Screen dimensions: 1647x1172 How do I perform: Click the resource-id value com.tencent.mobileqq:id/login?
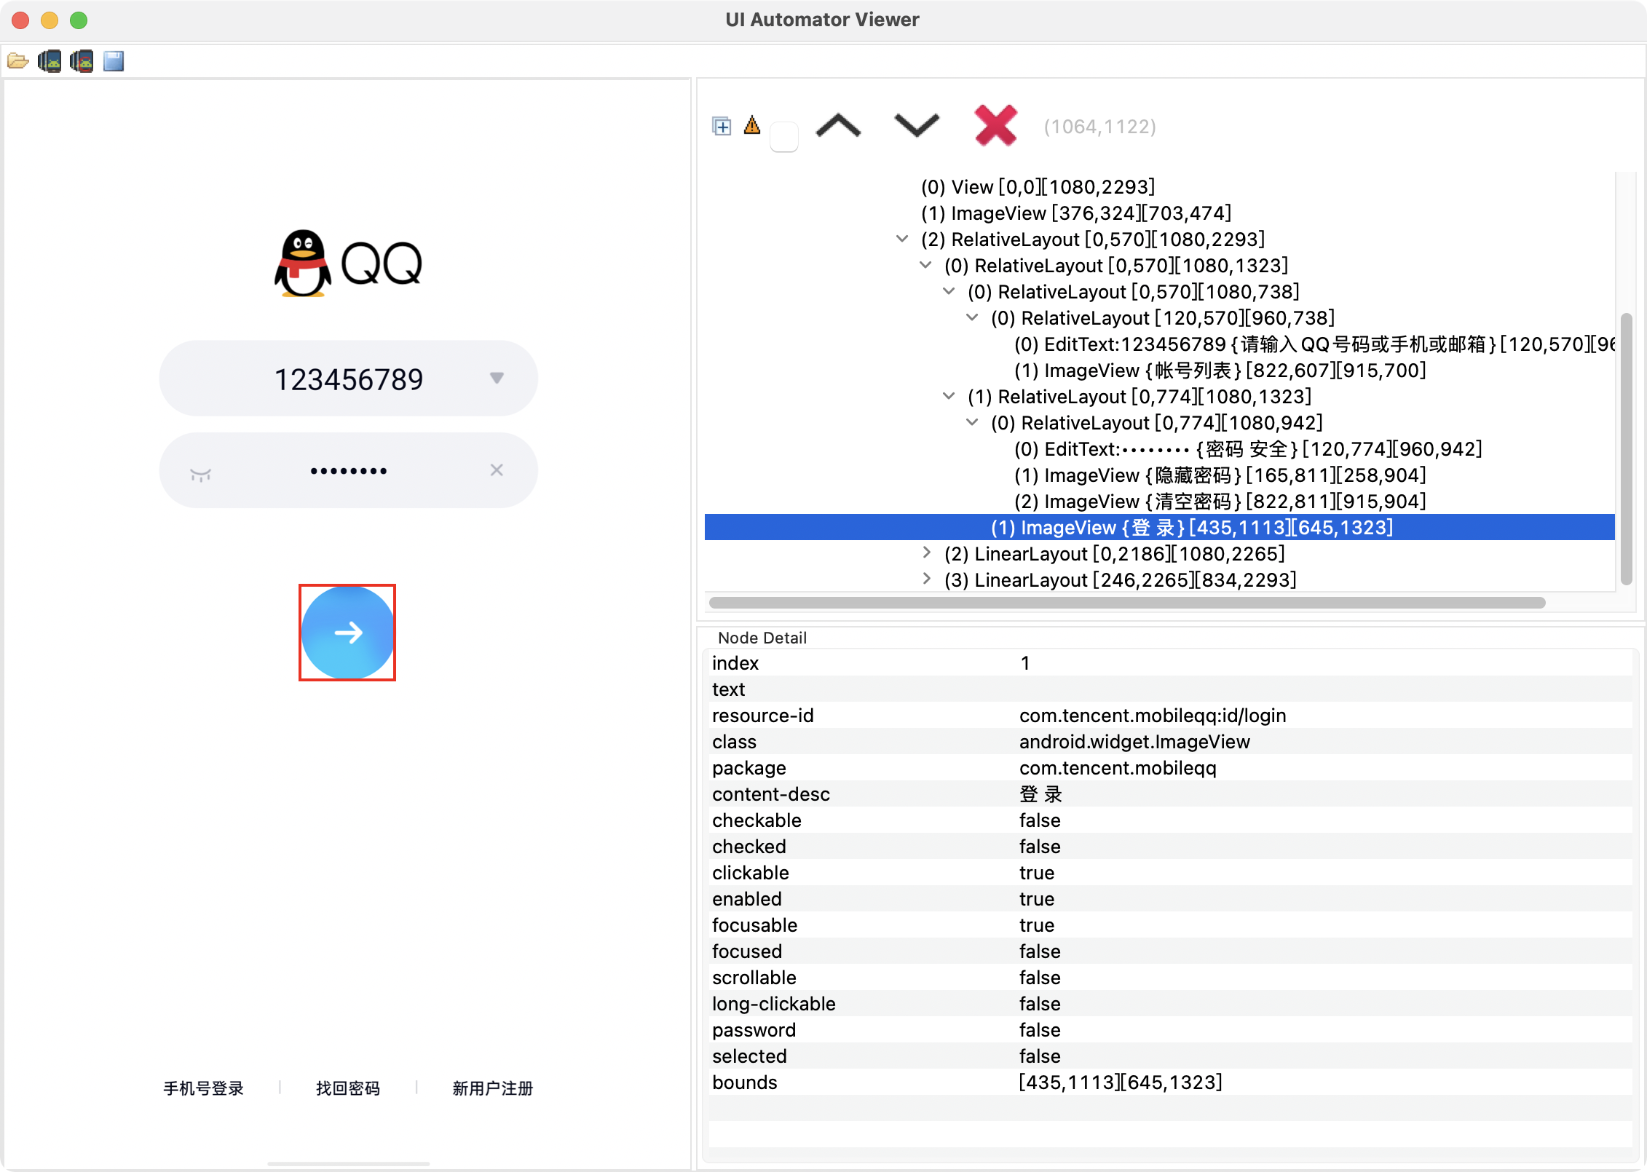tap(1153, 716)
